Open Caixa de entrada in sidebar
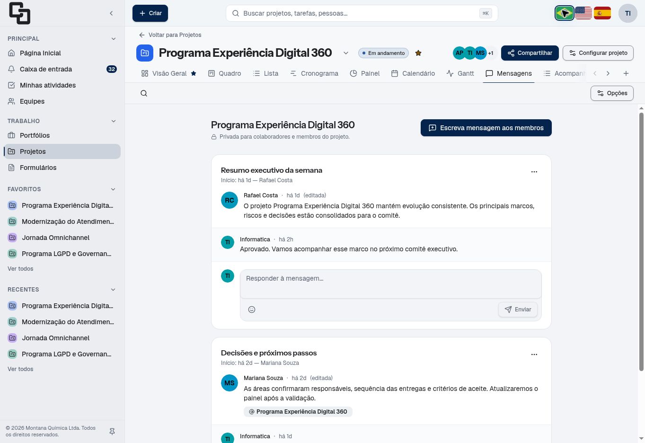The image size is (645, 443). pyautogui.click(x=62, y=69)
